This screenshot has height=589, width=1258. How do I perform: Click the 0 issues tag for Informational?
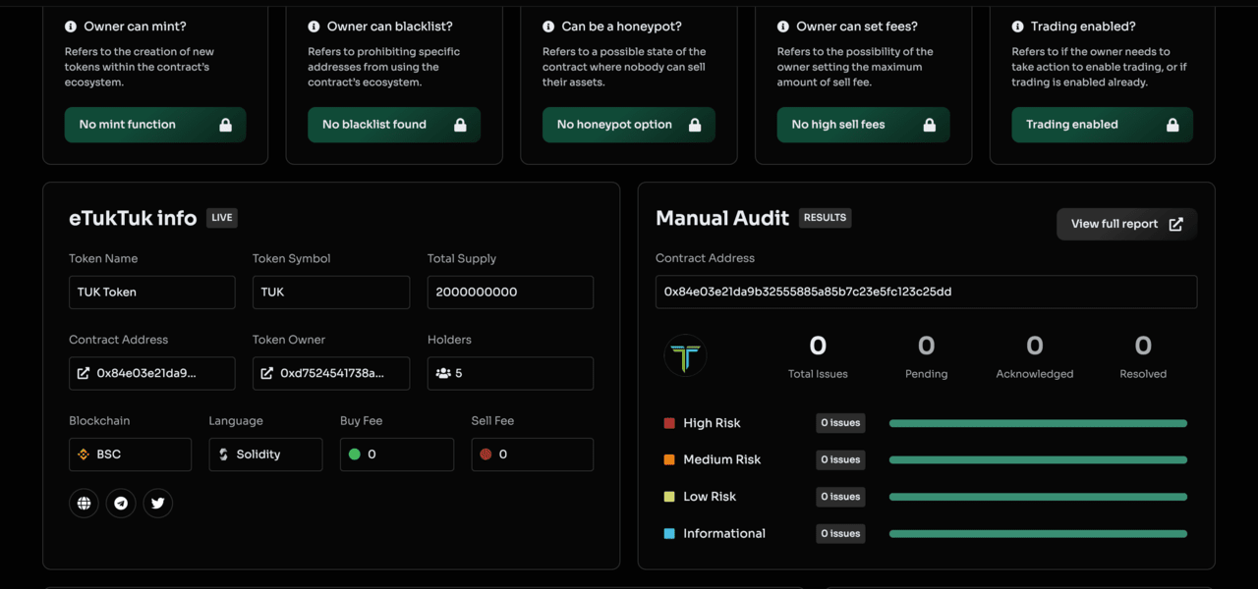840,534
